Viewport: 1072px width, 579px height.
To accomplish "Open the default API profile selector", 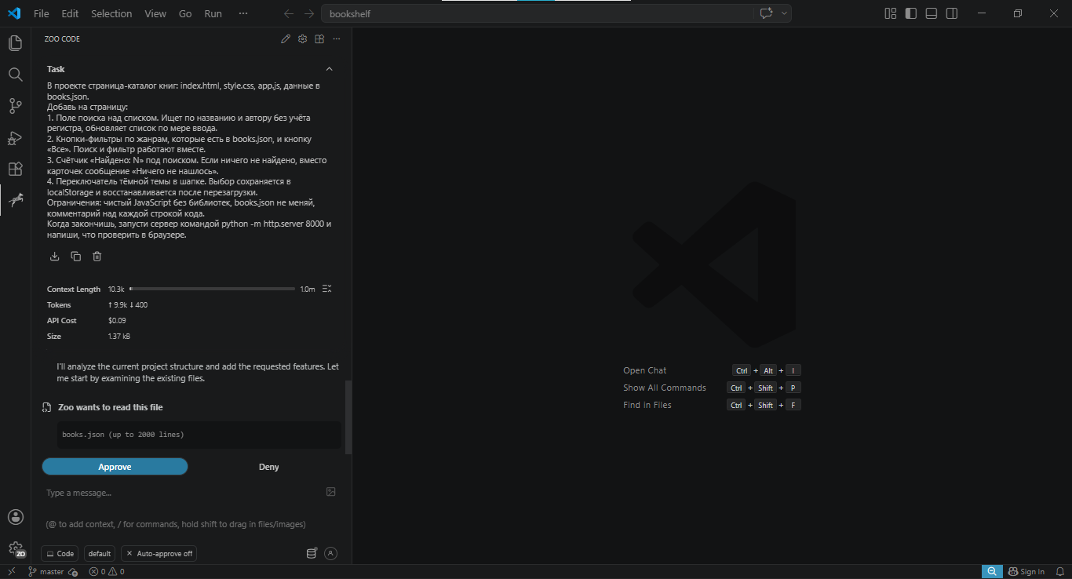I will pos(100,554).
